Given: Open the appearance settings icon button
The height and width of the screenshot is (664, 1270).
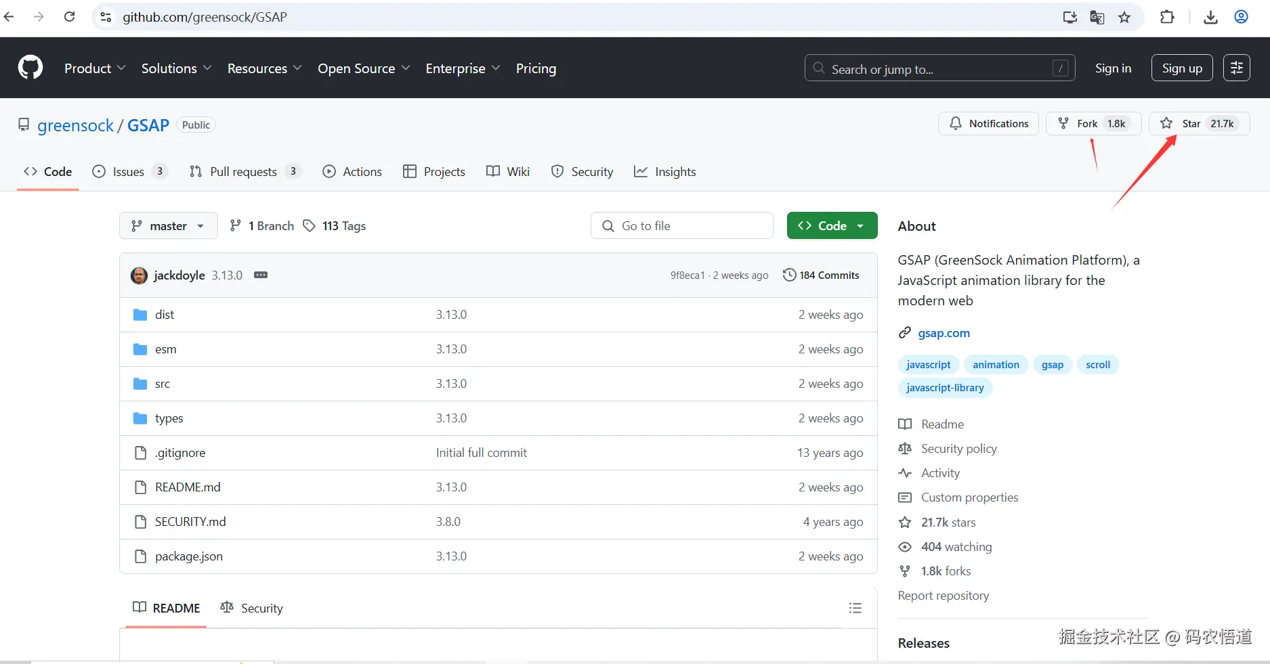Looking at the screenshot, I should click(x=1237, y=68).
